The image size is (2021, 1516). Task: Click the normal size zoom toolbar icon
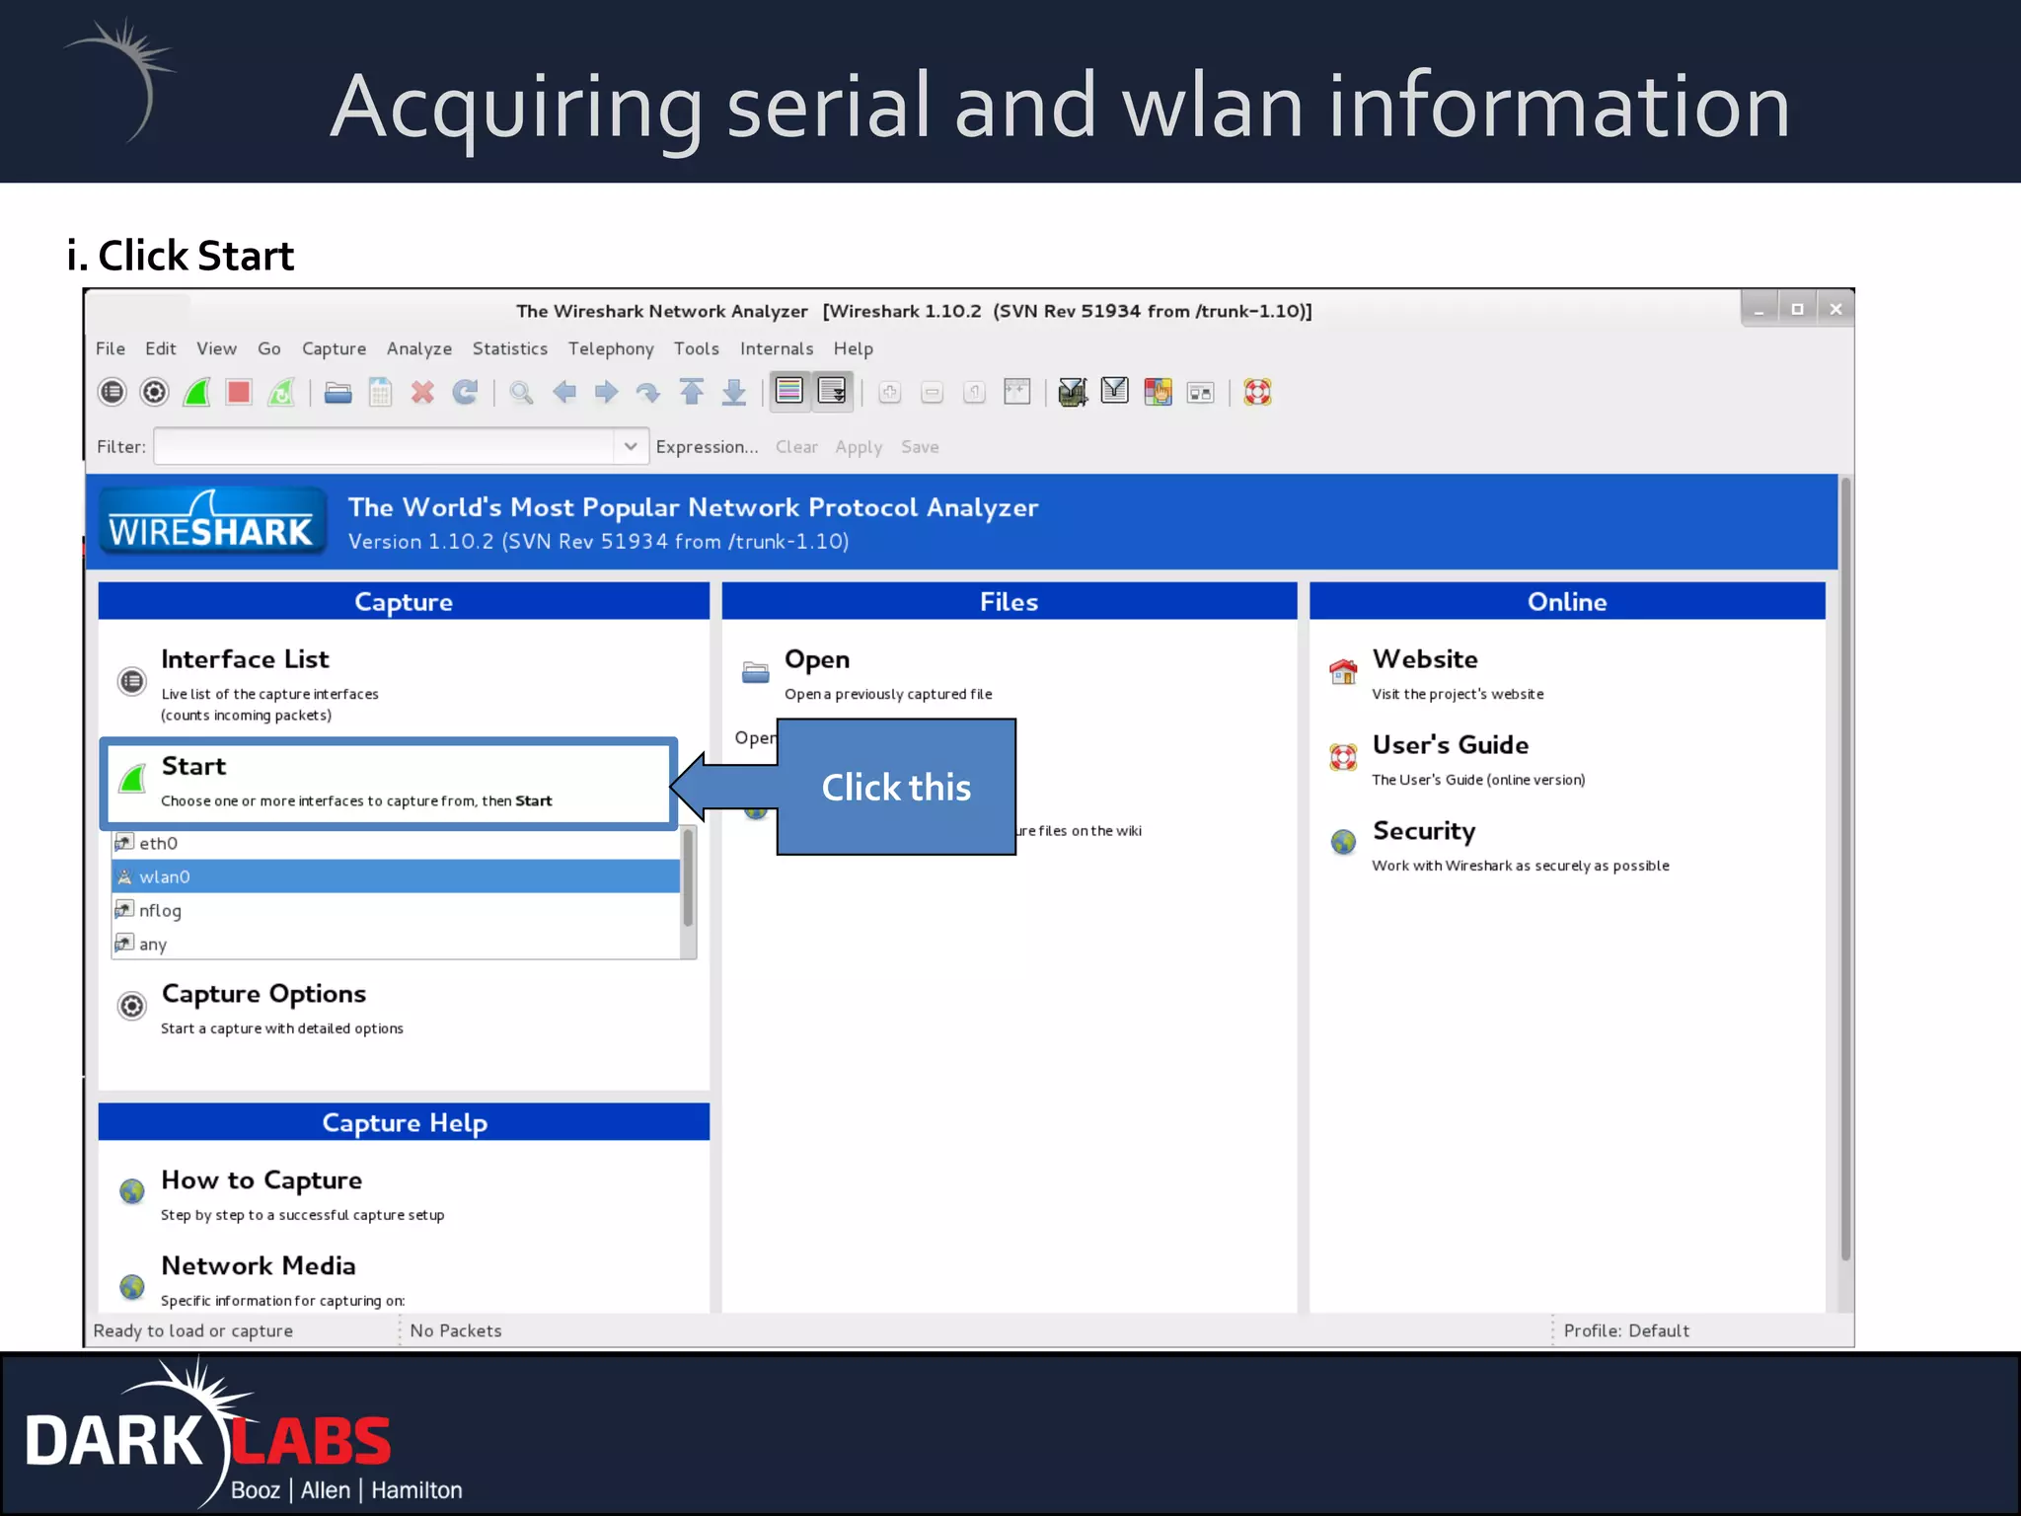(x=974, y=392)
